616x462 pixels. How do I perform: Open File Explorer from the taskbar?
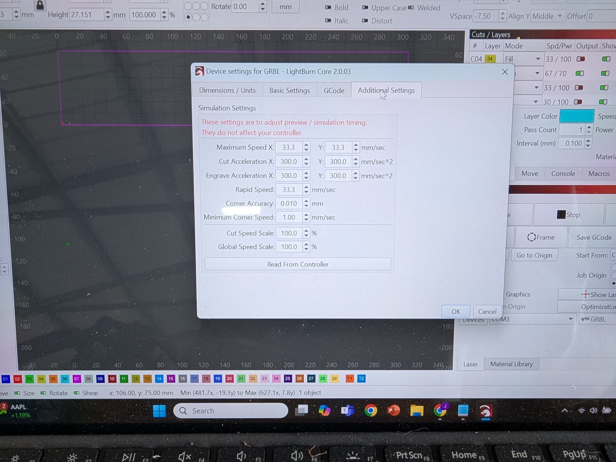click(x=417, y=411)
